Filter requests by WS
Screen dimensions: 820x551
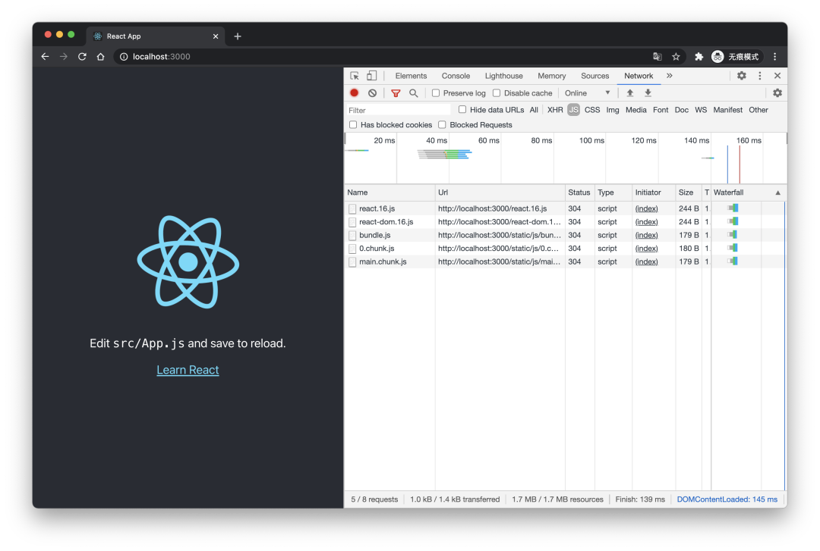[701, 110]
